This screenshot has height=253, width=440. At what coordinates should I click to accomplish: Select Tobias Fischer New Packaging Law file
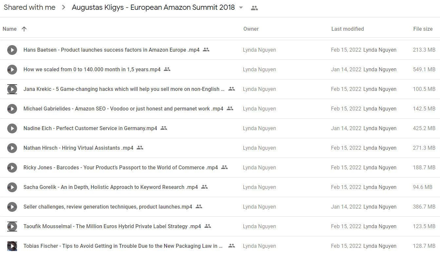pos(123,246)
